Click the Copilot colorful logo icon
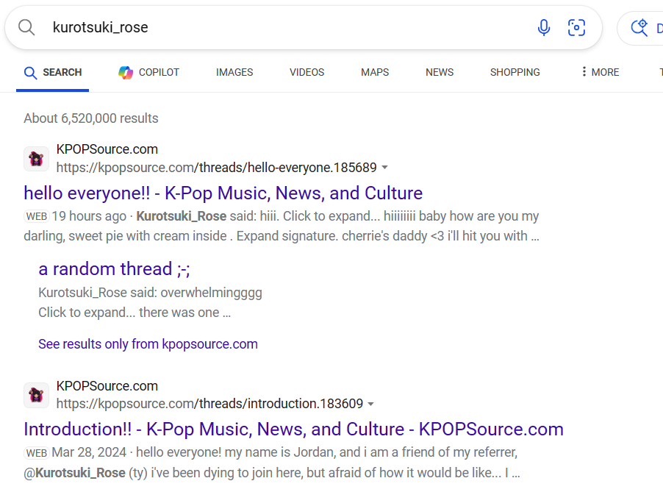 point(126,72)
